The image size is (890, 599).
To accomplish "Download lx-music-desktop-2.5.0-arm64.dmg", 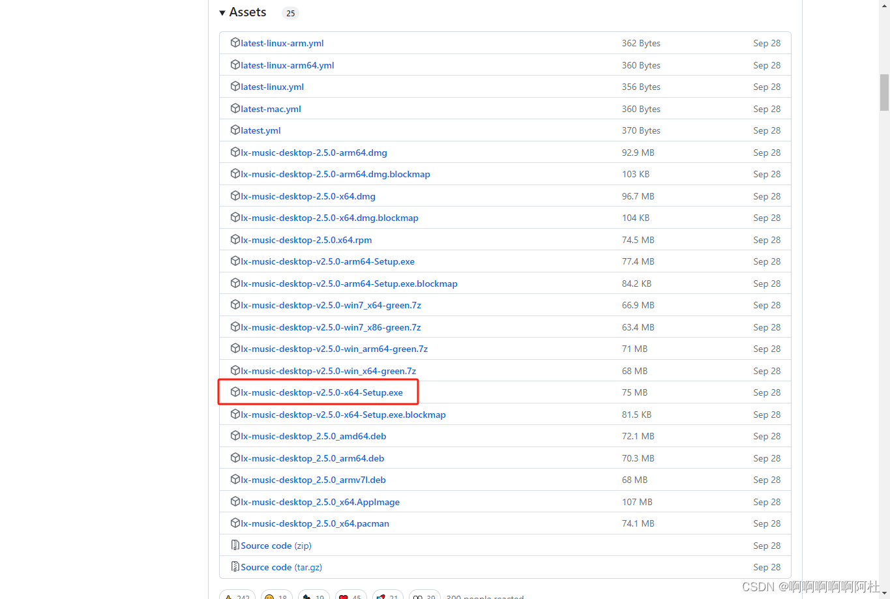I will click(314, 153).
